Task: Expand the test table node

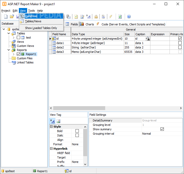Action: coord(13,38)
